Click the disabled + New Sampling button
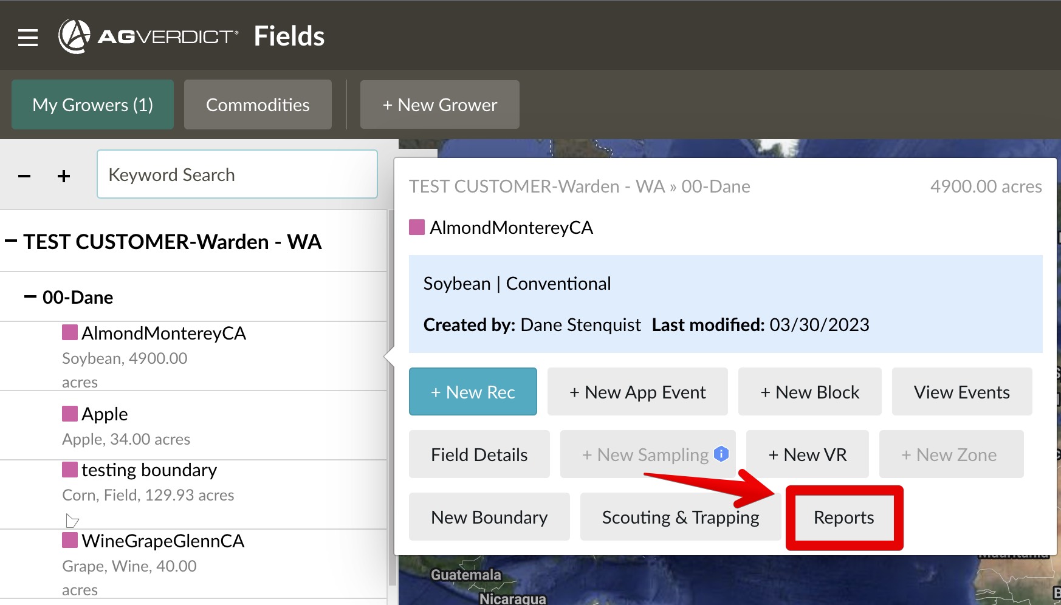Image resolution: width=1061 pixels, height=605 pixels. tap(648, 454)
